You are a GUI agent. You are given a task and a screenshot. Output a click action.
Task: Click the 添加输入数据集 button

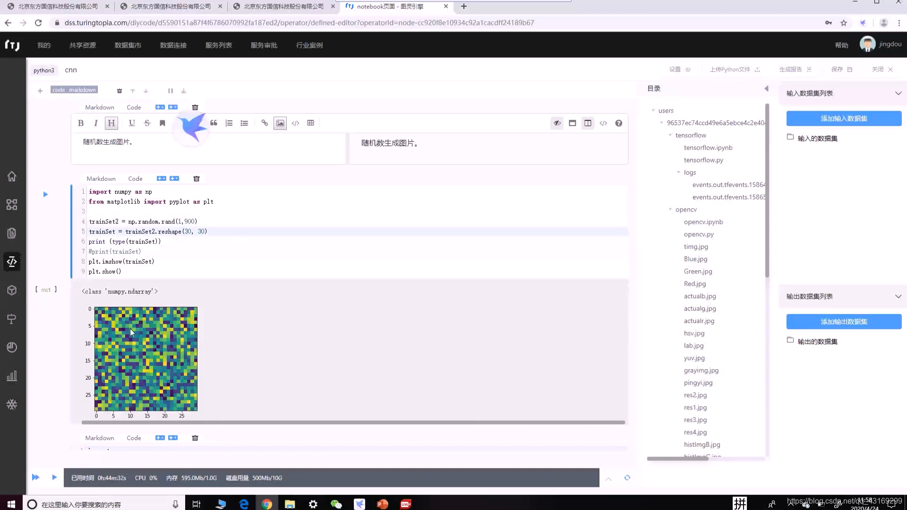[x=844, y=119]
